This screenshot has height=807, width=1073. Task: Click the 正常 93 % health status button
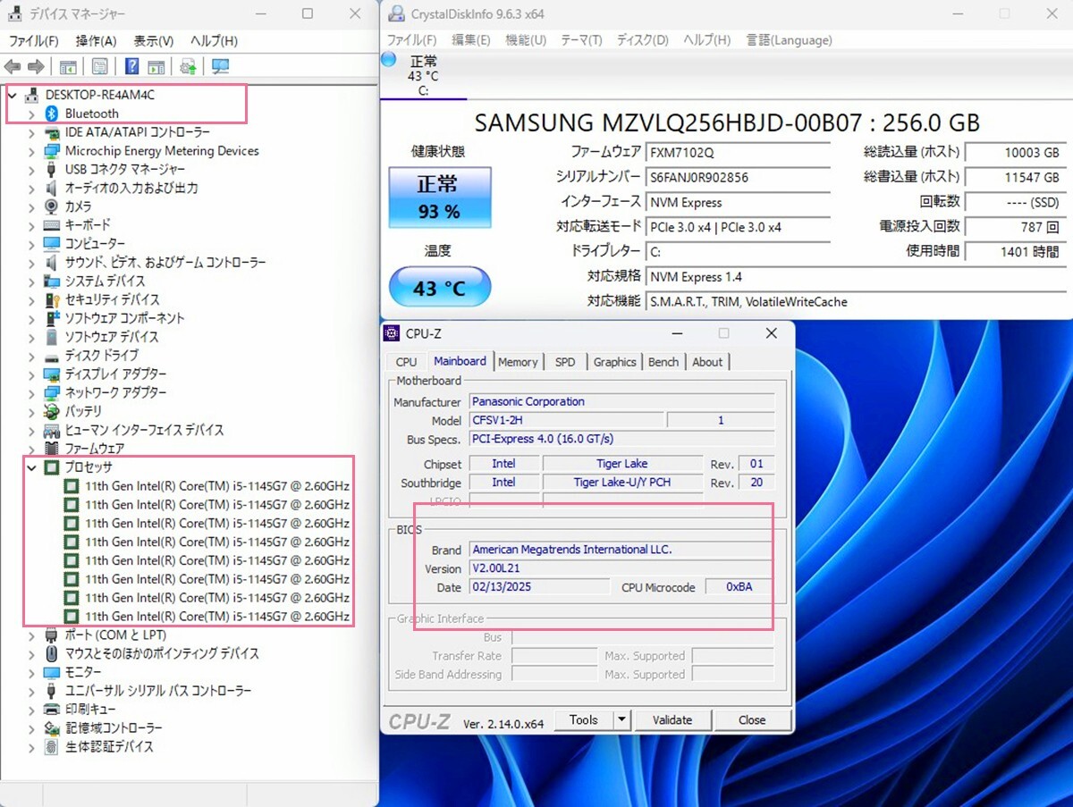[439, 197]
